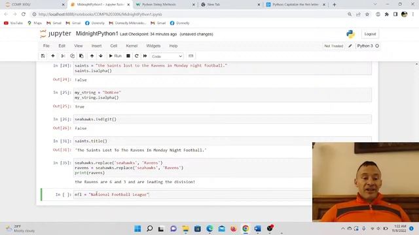Open the zoom magnifier icon in address bar
The height and width of the screenshot is (235, 419).
tap(350, 14)
